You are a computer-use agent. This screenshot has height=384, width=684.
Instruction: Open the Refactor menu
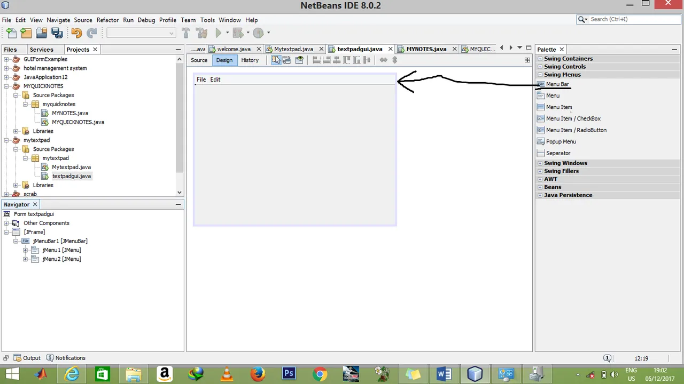pyautogui.click(x=107, y=20)
